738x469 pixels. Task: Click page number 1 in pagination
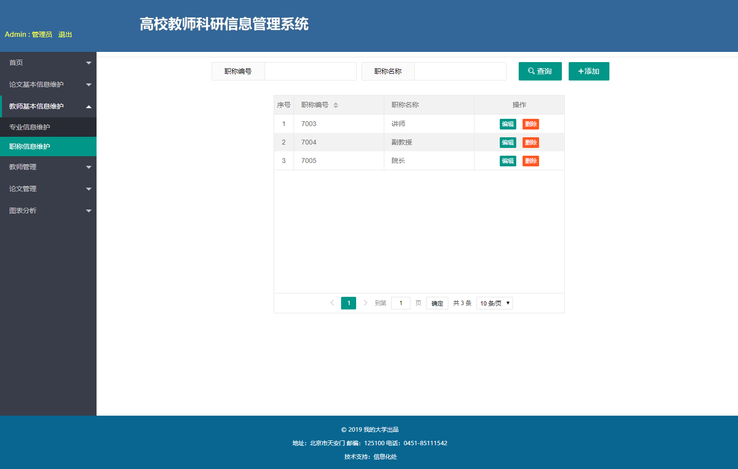(348, 303)
